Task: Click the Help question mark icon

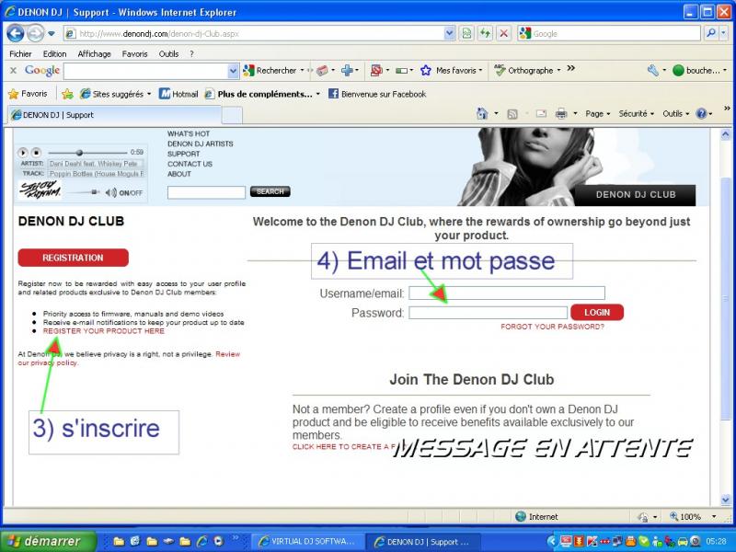Action: 701,113
